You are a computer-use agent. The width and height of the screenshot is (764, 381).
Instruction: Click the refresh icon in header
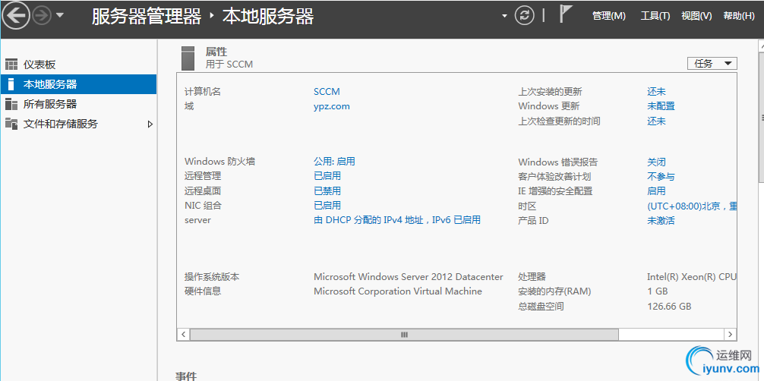pos(524,16)
